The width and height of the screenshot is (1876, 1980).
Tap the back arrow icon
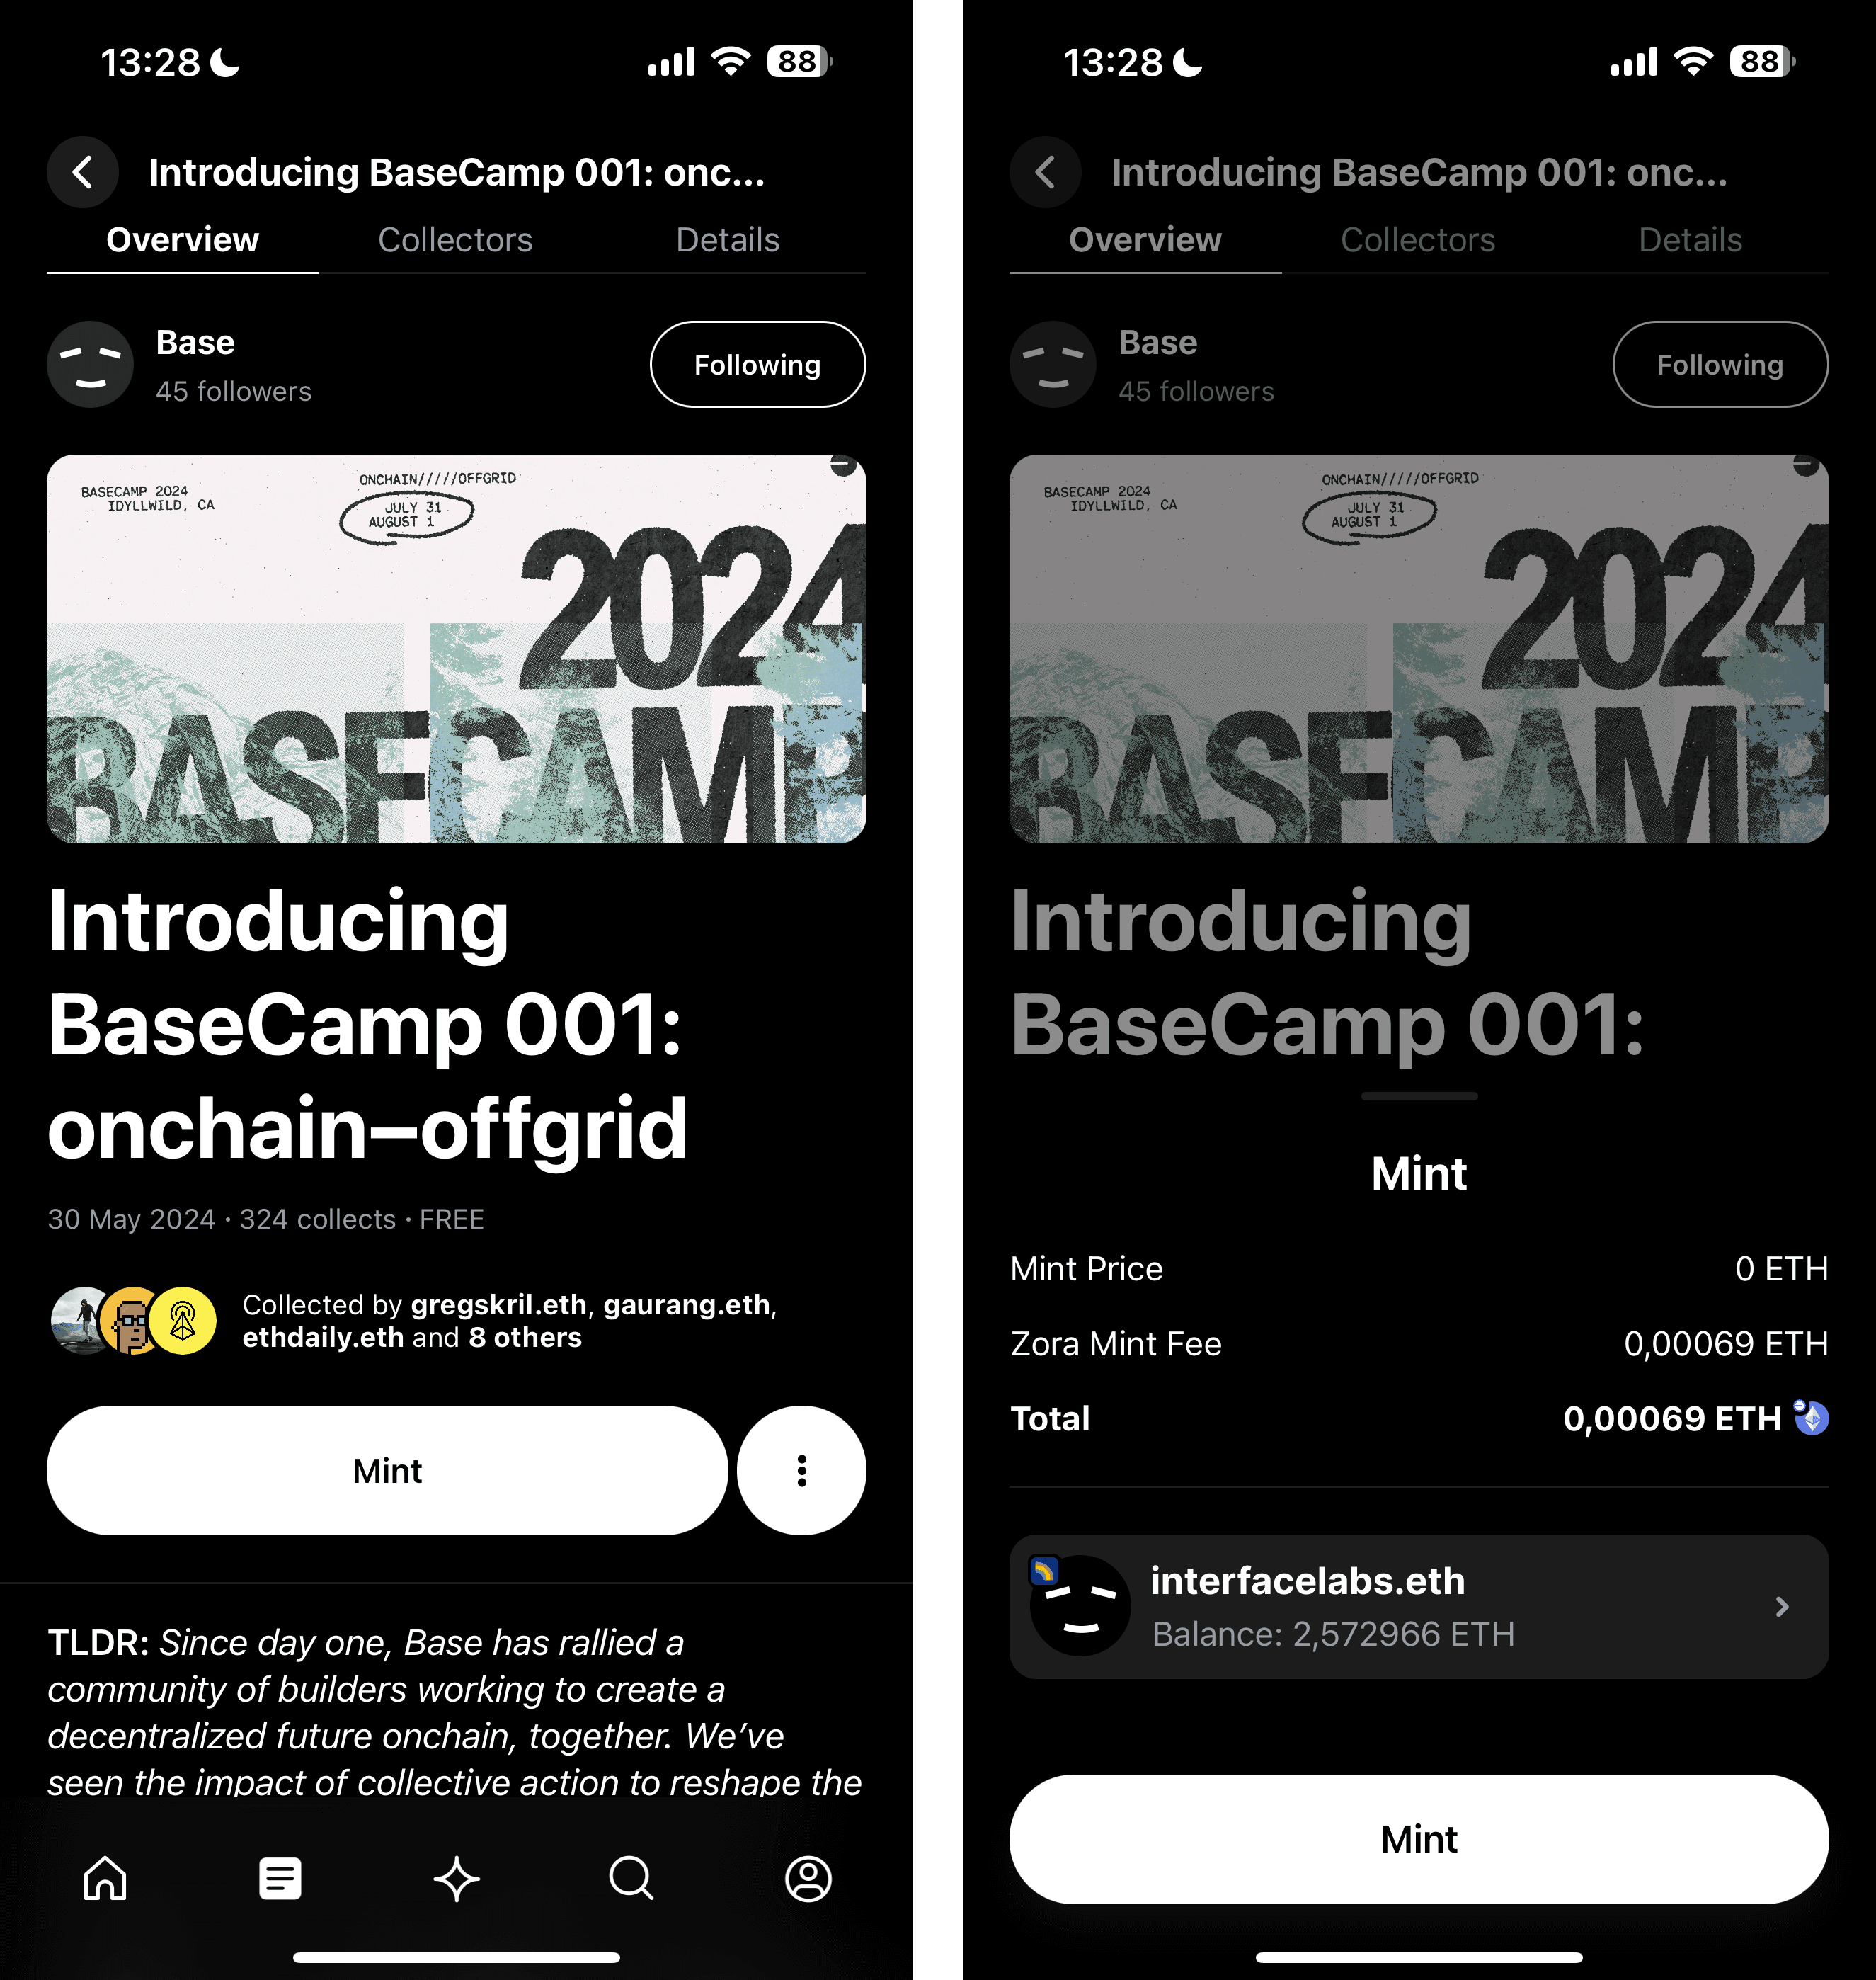[x=83, y=171]
